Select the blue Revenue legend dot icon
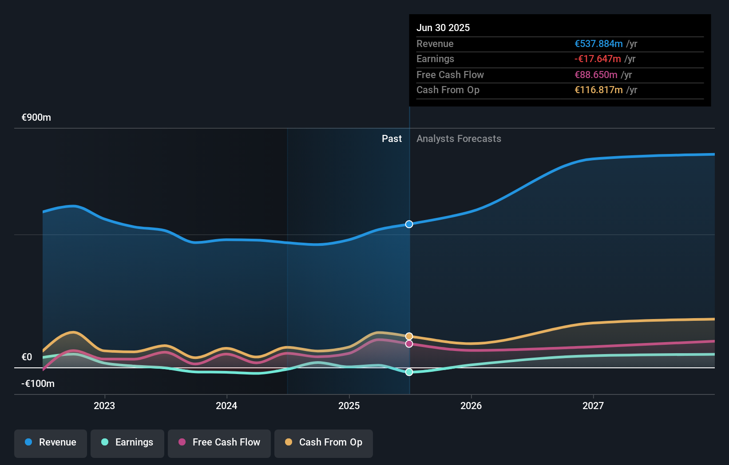729x465 pixels. [x=28, y=442]
